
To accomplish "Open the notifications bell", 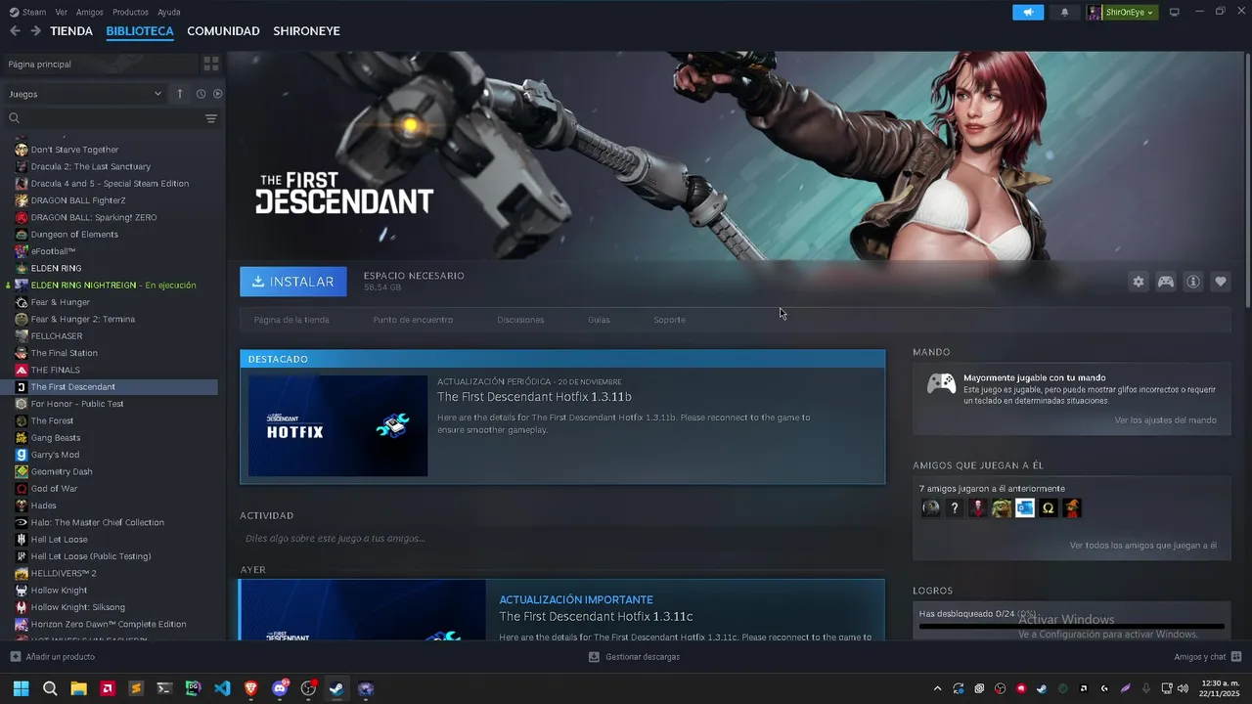I will tap(1065, 12).
